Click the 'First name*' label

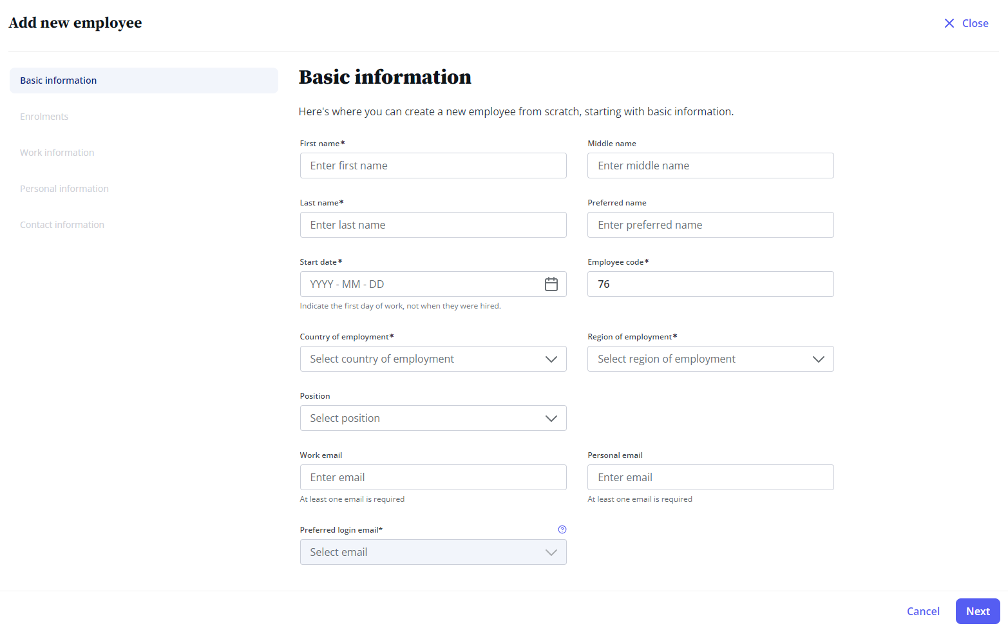tap(322, 144)
